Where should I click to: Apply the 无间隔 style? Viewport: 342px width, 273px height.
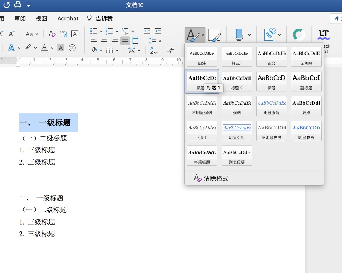pos(306,57)
